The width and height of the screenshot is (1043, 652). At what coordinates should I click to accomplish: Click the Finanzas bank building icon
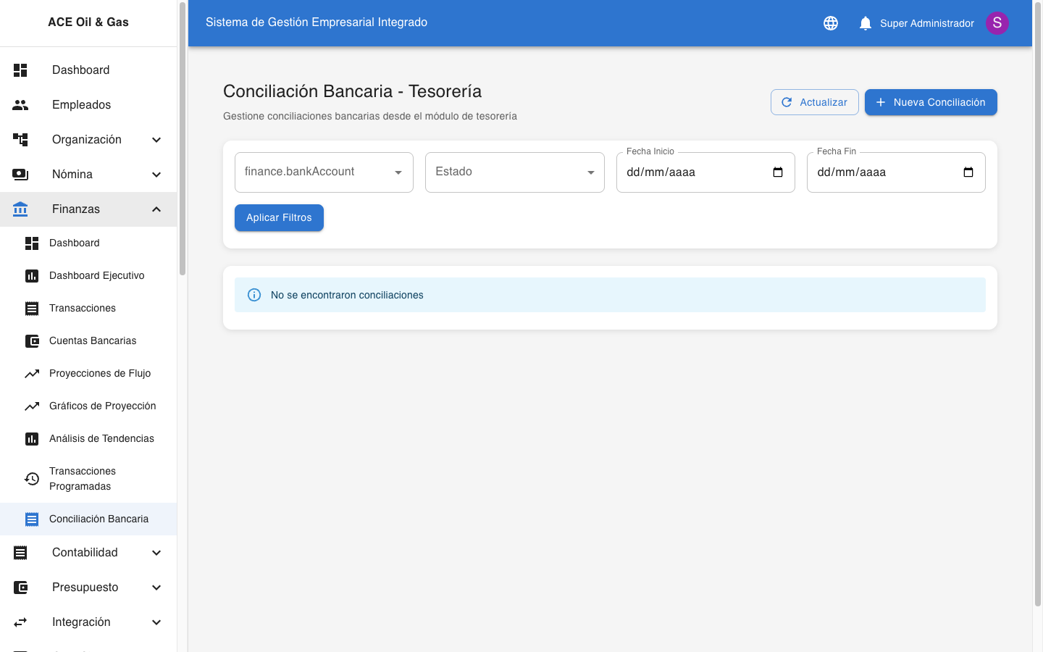(x=20, y=209)
